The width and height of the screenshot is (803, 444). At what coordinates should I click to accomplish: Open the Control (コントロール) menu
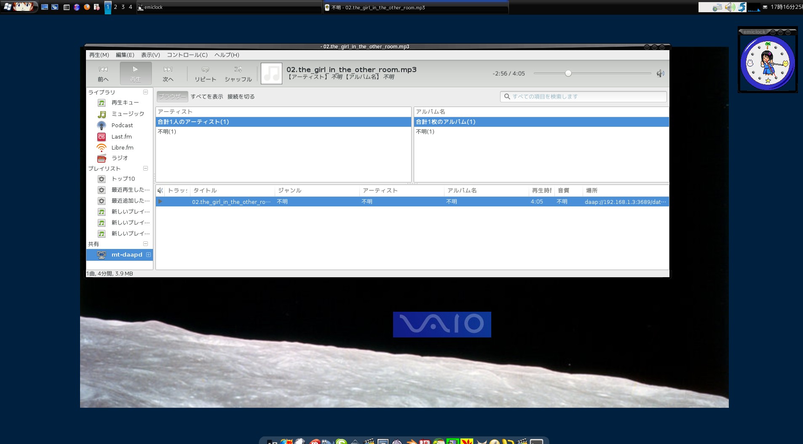pos(187,55)
